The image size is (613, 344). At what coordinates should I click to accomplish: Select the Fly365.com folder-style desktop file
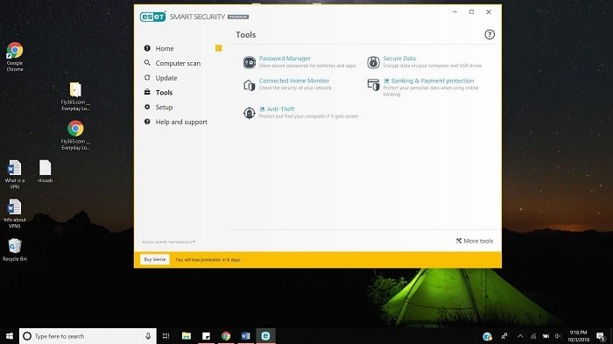tap(75, 96)
